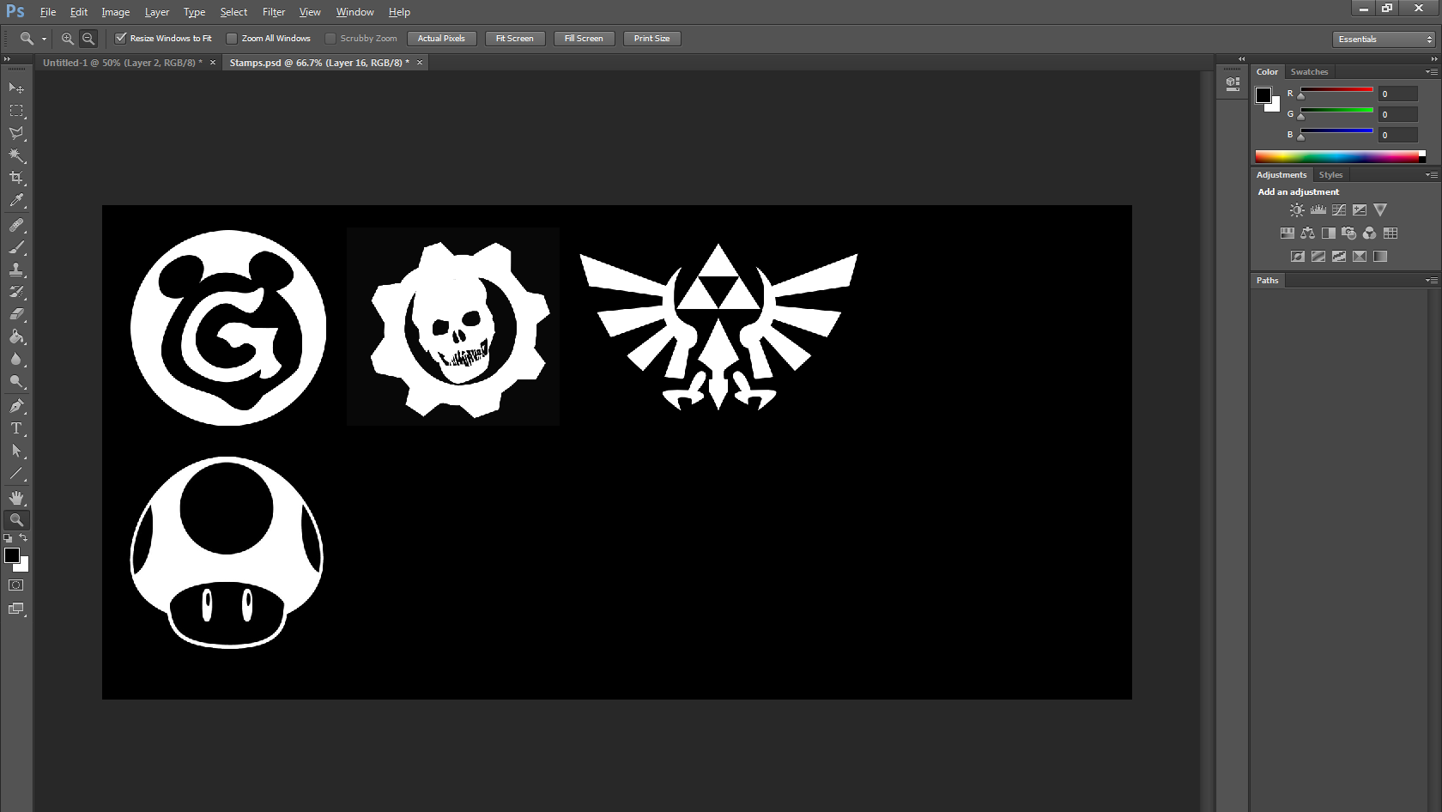Open the Color panel options menu
Viewport: 1442px width, 812px height.
pyautogui.click(x=1431, y=72)
